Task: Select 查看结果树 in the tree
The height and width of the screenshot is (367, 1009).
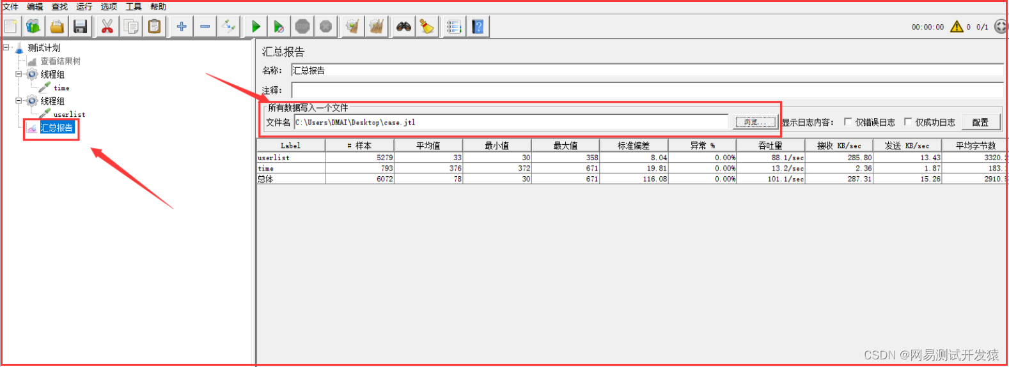Action: click(61, 61)
